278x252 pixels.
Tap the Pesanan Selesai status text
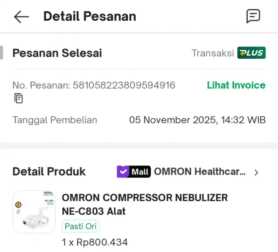(x=57, y=53)
